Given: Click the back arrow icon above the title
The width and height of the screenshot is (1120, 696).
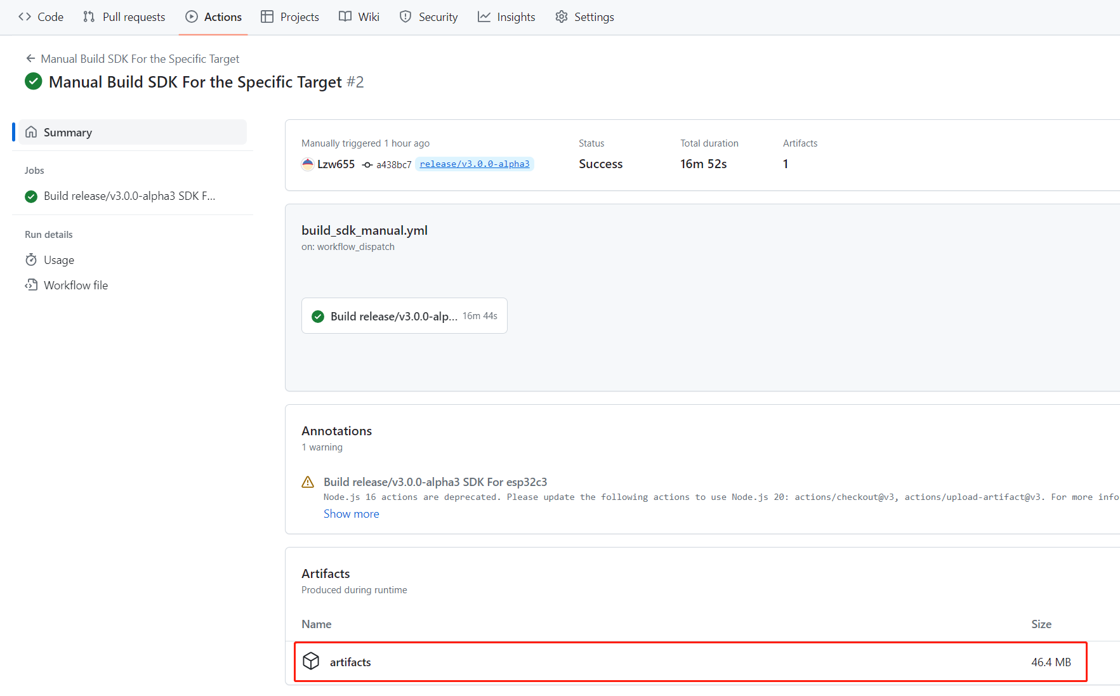Looking at the screenshot, I should tap(30, 58).
